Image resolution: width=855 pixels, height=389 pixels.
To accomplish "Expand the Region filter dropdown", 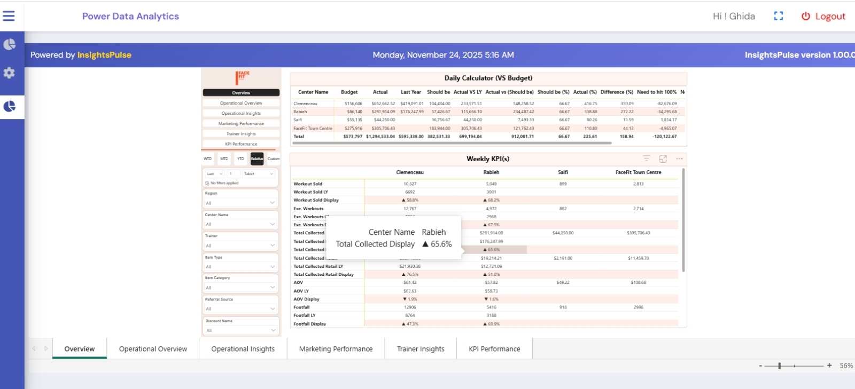I will 240,203.
